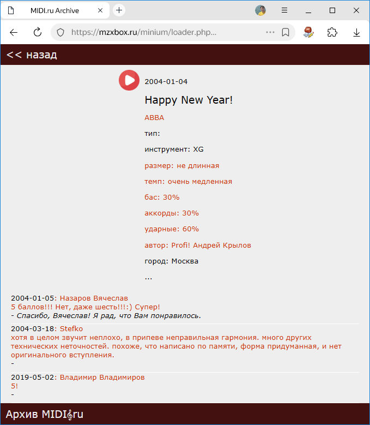Click the comment date 2004-01-05
370x425 pixels.
pyautogui.click(x=33, y=298)
